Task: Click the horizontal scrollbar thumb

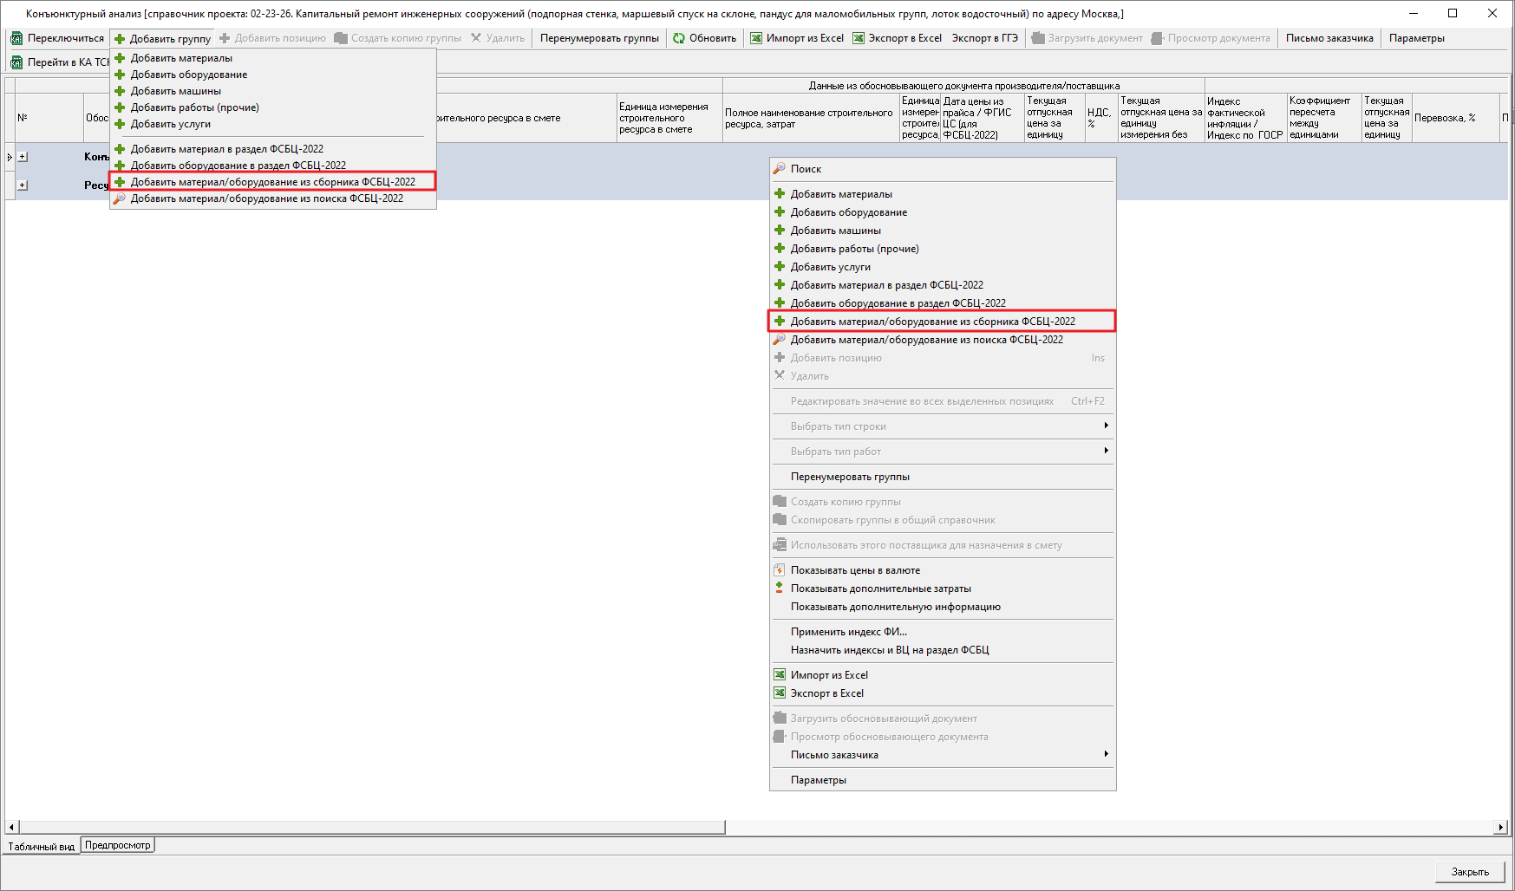Action: tap(373, 827)
